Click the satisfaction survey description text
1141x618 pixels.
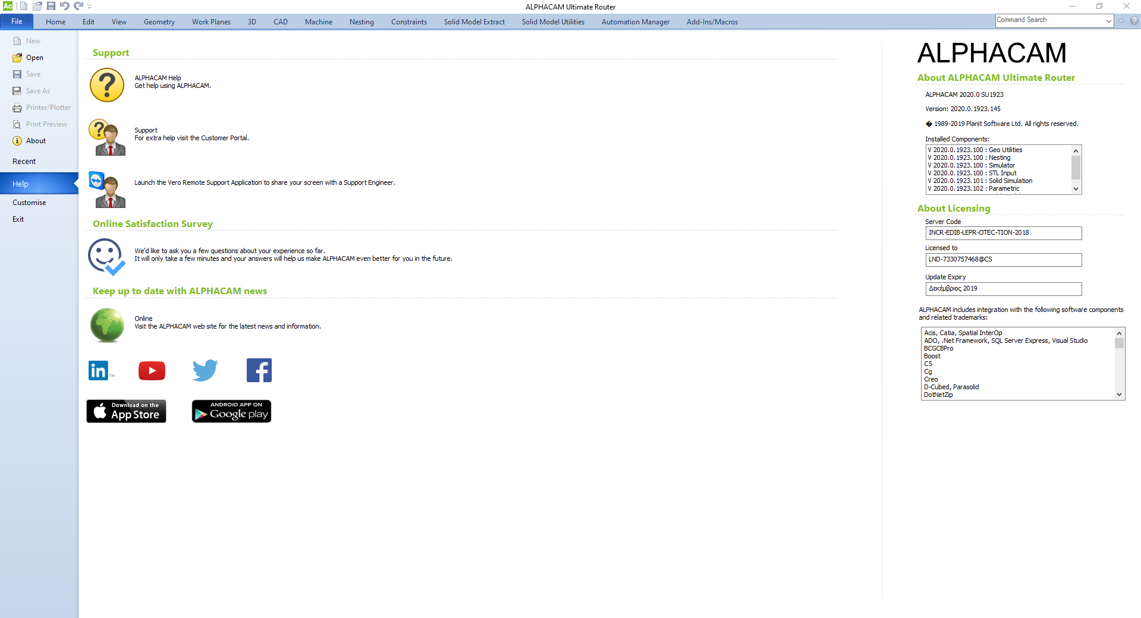coord(293,255)
